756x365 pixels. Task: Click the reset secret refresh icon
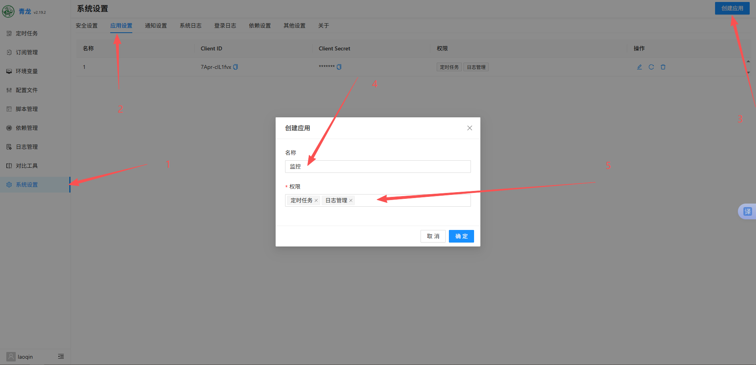651,67
